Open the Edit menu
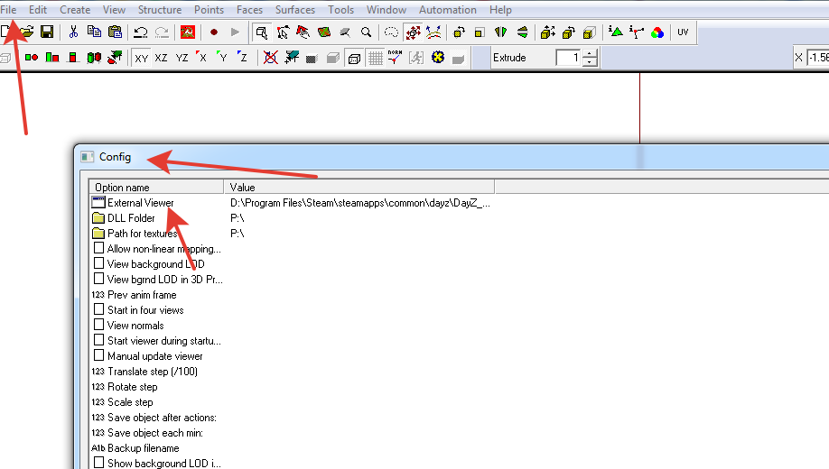This screenshot has height=469, width=829. [38, 10]
